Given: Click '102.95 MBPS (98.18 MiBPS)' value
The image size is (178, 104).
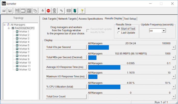Looking at the screenshot, I should point(131,54).
